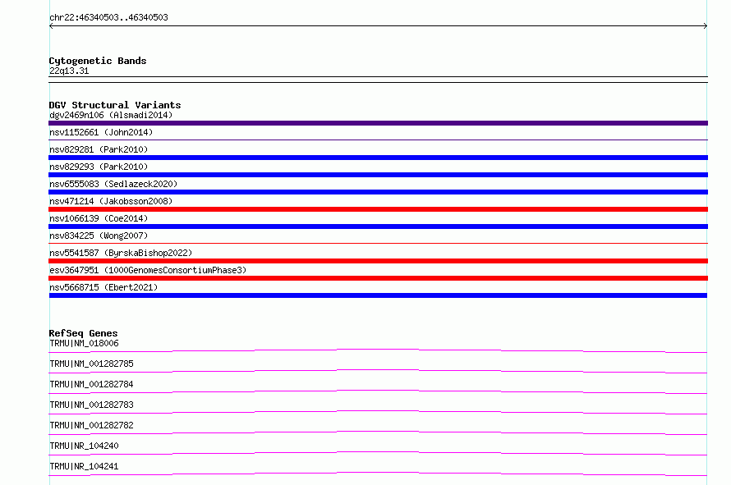Click the blue bar under nsv5668715
Screen dimensions: 731x485
pos(378,295)
